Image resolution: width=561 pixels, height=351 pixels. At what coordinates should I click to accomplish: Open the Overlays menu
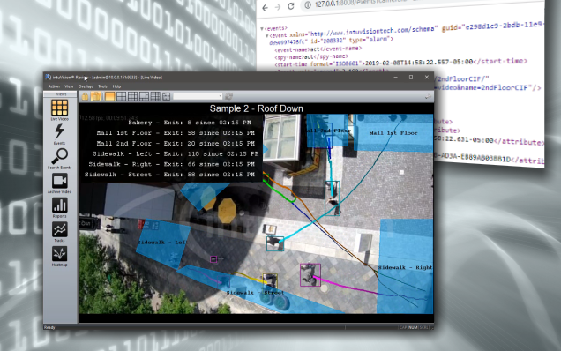[86, 86]
